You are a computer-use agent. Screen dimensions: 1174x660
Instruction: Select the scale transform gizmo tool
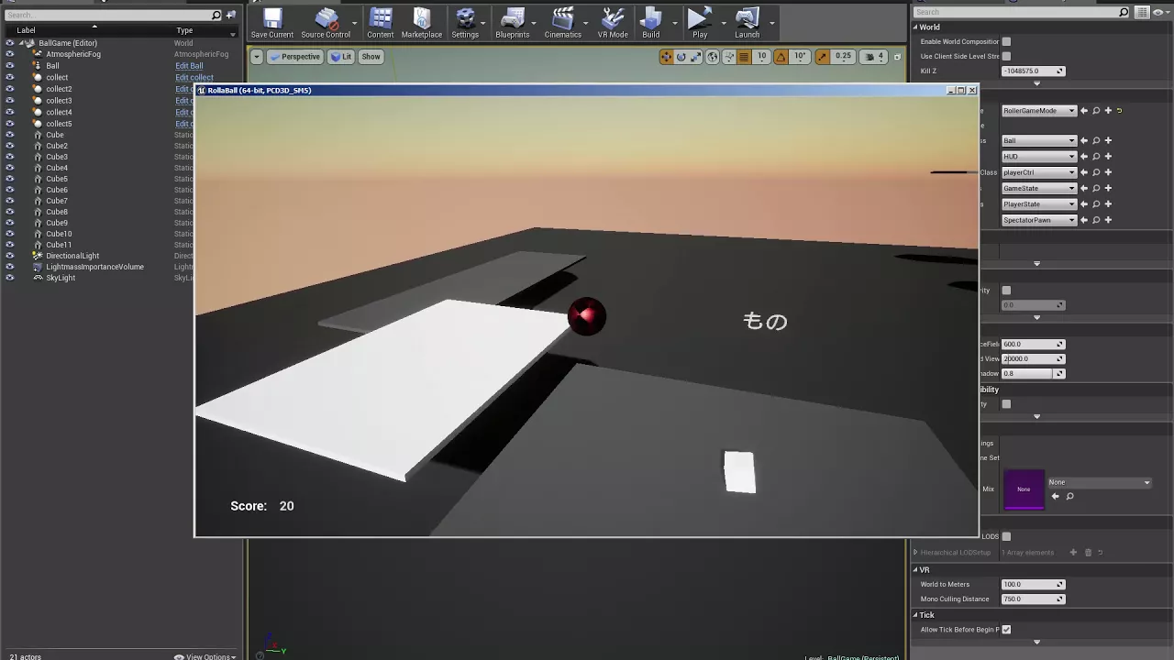[696, 57]
